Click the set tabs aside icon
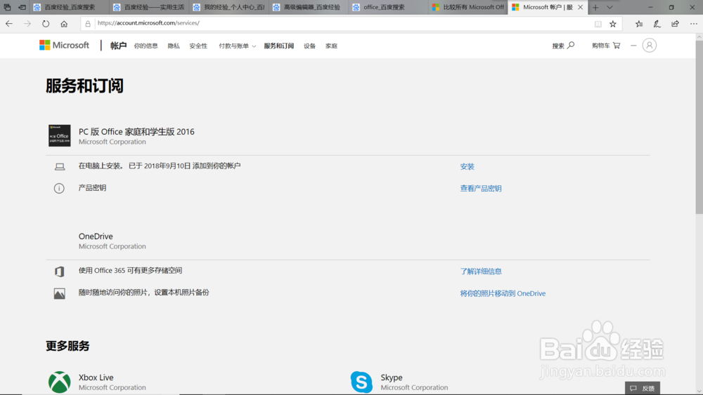This screenshot has width=703, height=395. click(22, 7)
